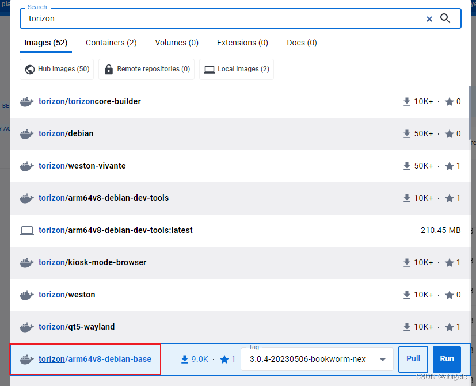Viewport: 476px width, 386px height.
Task: Click star icon on kiosk-mode-browser row
Action: 450,262
